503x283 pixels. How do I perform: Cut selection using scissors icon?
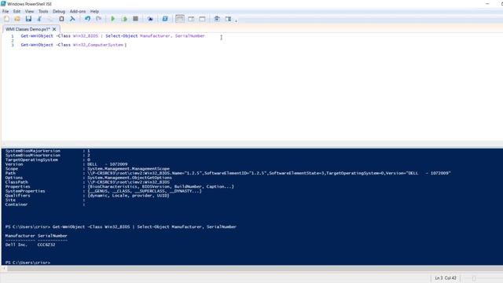click(x=39, y=19)
